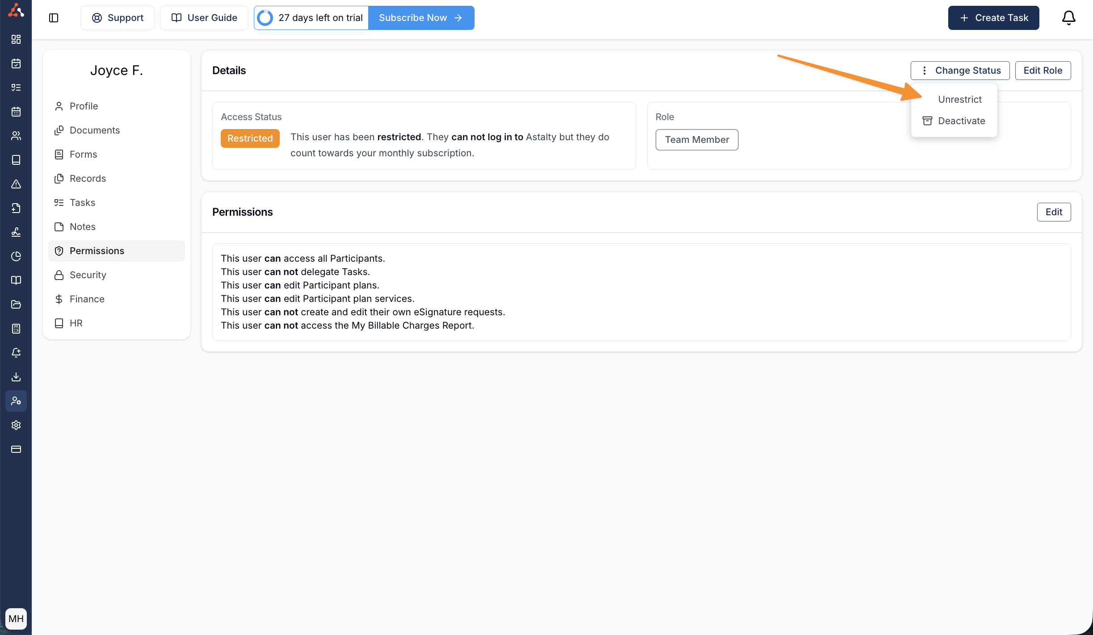Go to the Finance section
This screenshot has width=1093, height=635.
point(87,299)
